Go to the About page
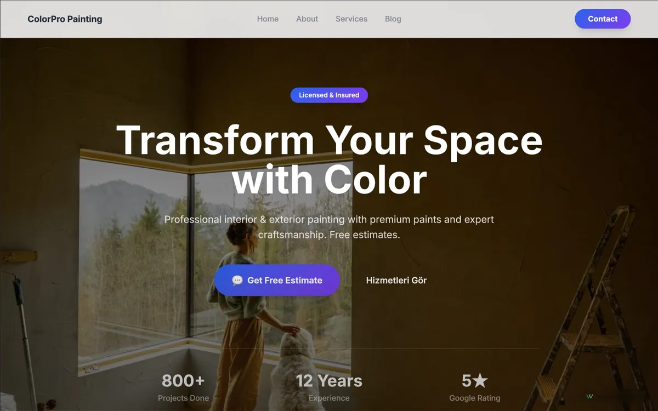Viewport: 658px width, 411px height. tap(307, 19)
